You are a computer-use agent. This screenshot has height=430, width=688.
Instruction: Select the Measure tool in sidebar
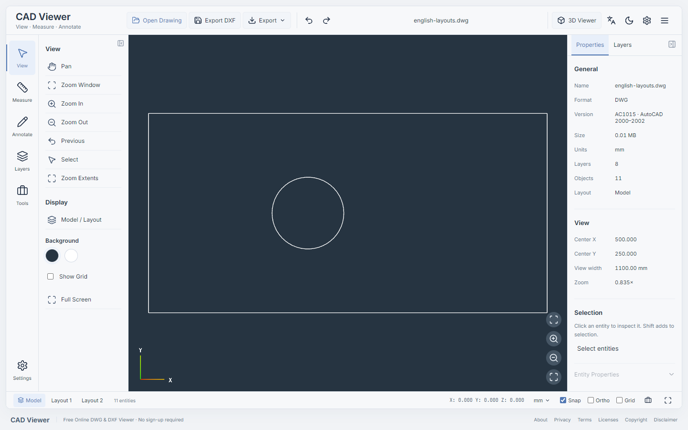(22, 92)
